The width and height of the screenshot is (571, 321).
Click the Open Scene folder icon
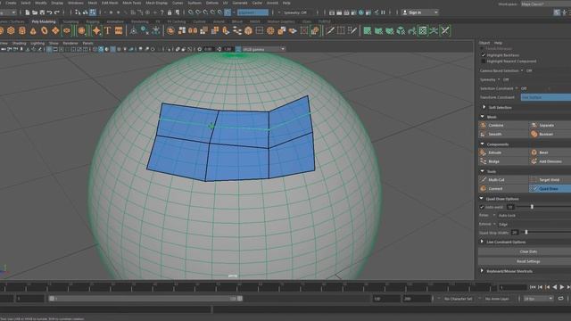click(35, 12)
